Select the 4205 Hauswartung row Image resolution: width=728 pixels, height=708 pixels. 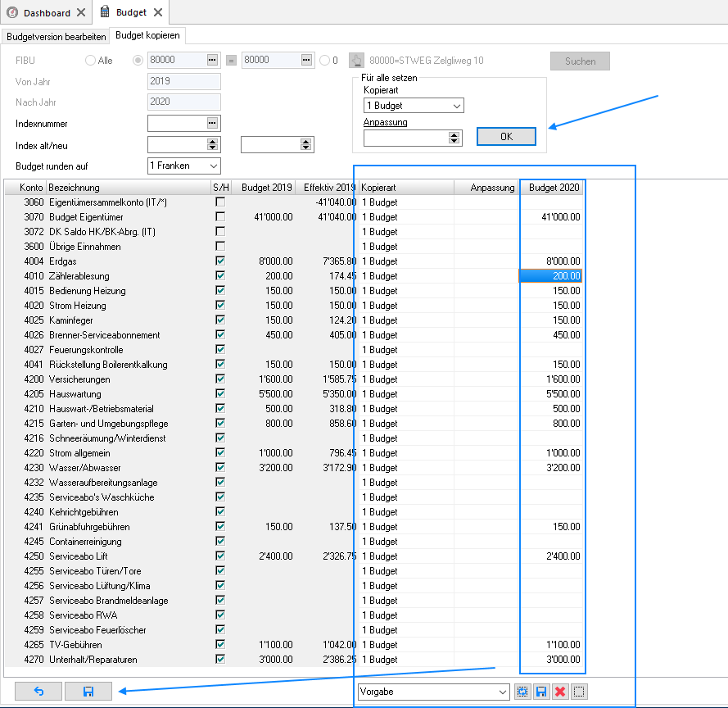[x=294, y=394]
